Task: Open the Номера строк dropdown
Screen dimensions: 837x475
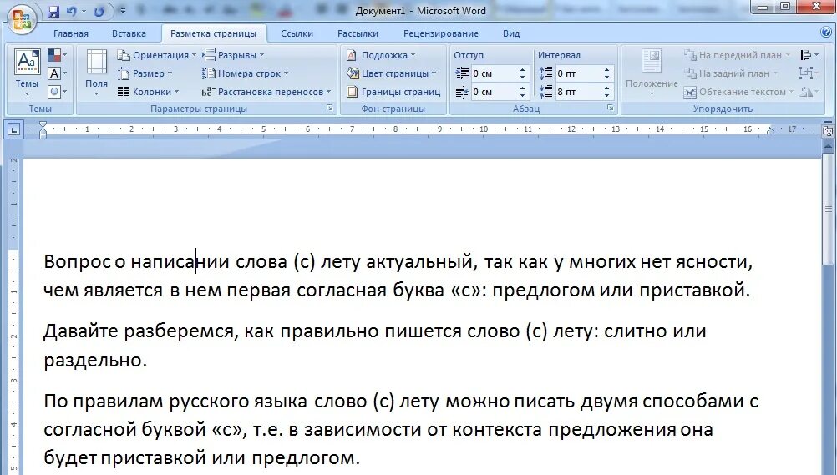Action: 245,73
